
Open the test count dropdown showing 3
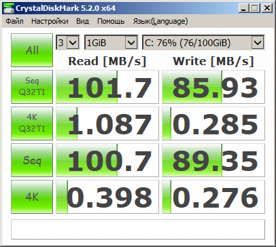point(68,42)
